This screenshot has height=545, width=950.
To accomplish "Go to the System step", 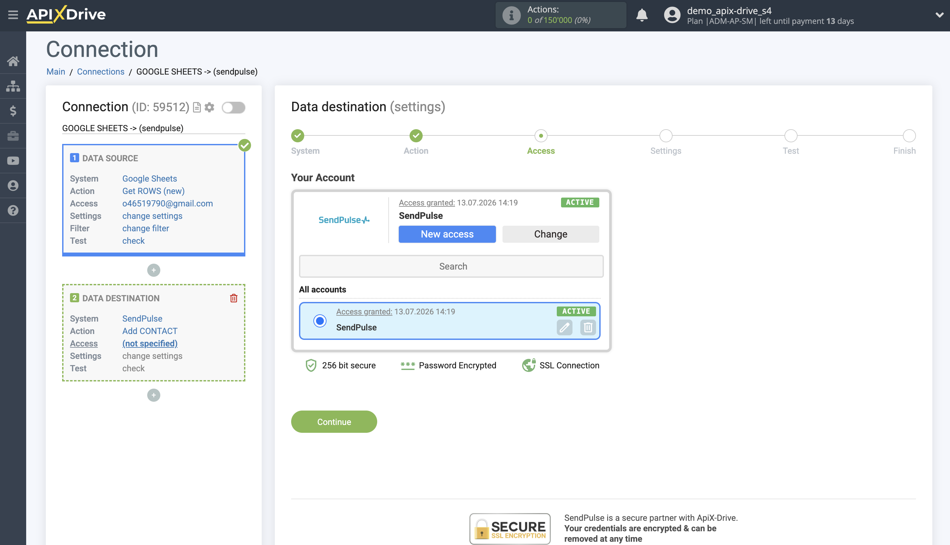I will point(298,135).
